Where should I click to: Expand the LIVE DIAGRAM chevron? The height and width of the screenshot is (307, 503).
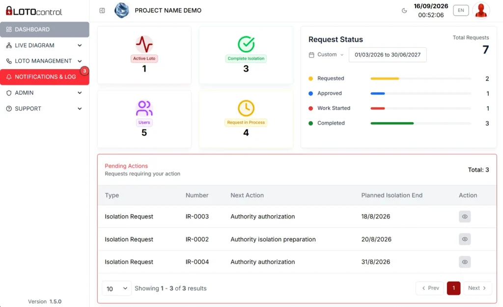tap(80, 45)
